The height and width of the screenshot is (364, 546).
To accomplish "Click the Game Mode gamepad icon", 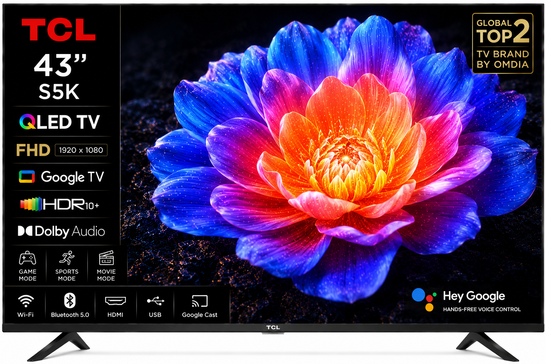I will click(27, 258).
